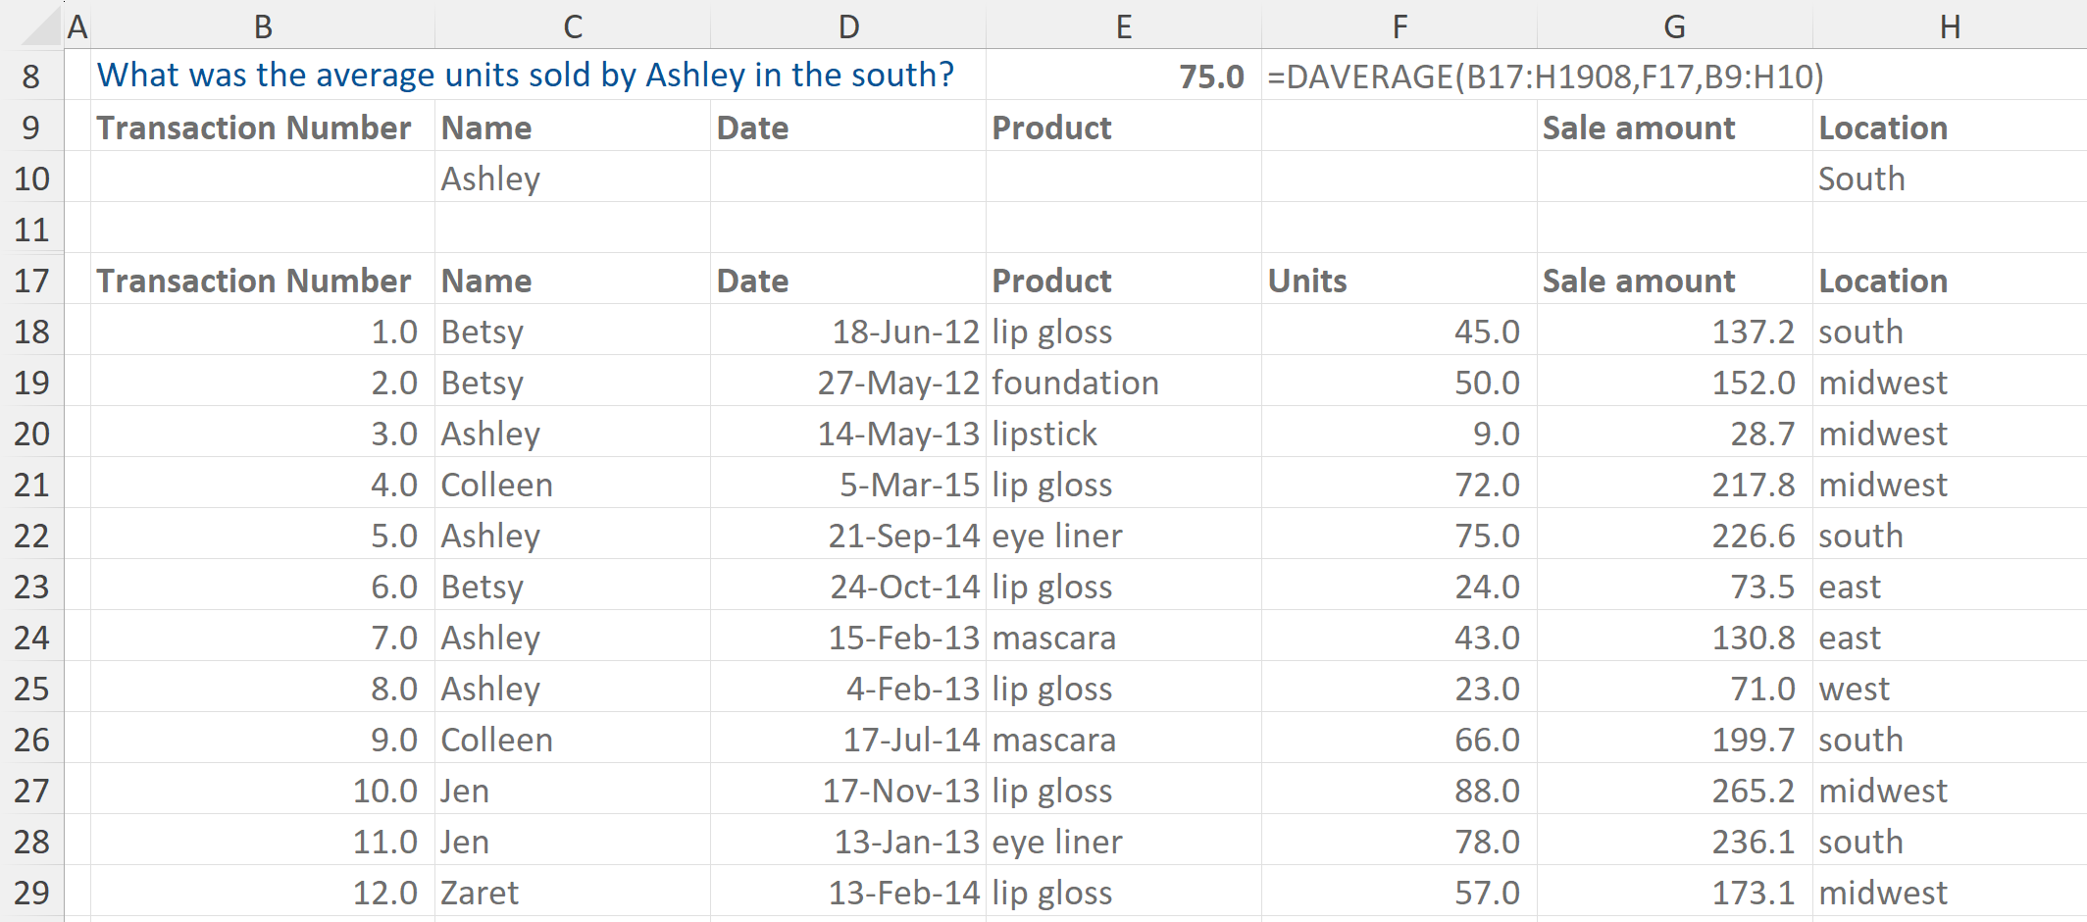Click the date cell 21-Sep-14
This screenshot has height=922, width=2087.
tap(848, 536)
